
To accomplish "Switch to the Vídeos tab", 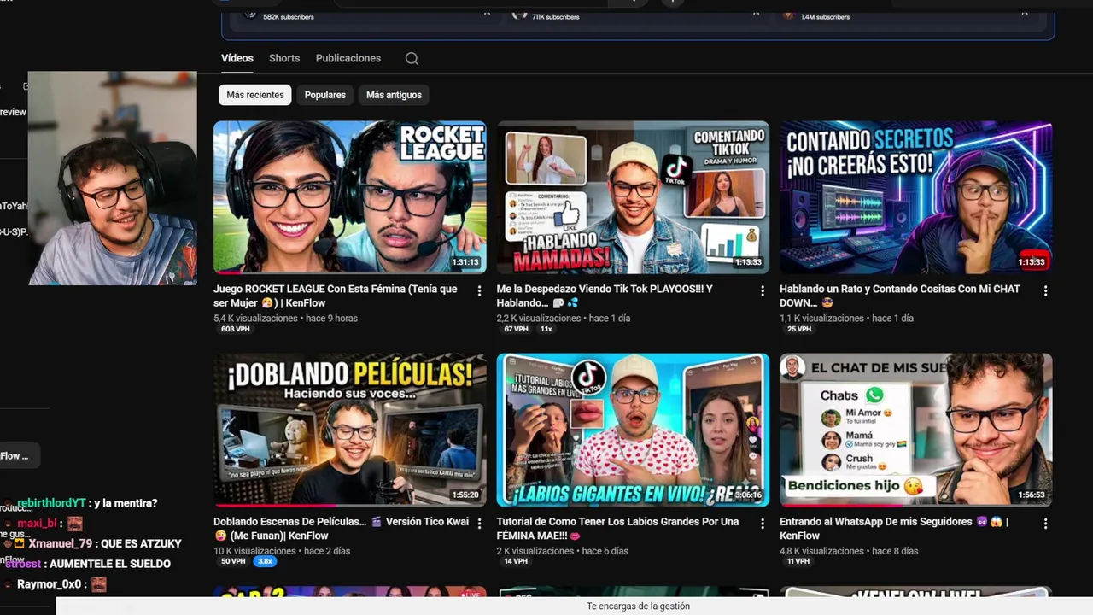I will pos(237,58).
